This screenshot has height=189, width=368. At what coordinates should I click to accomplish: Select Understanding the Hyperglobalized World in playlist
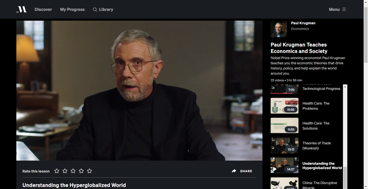pos(322,166)
